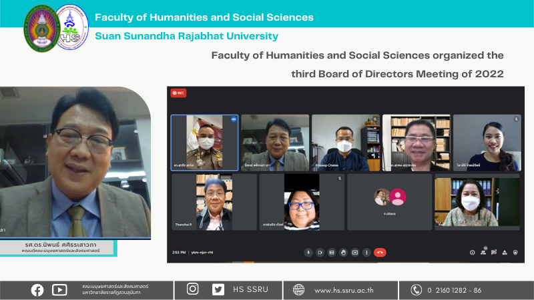Open the meeting details info icon
534x300 pixels.
pos(472,253)
